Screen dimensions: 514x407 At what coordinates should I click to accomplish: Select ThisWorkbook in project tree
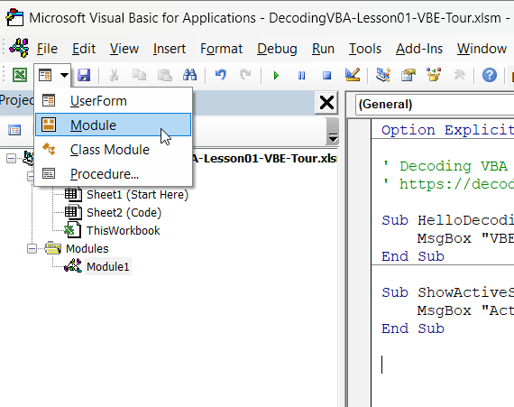(123, 230)
